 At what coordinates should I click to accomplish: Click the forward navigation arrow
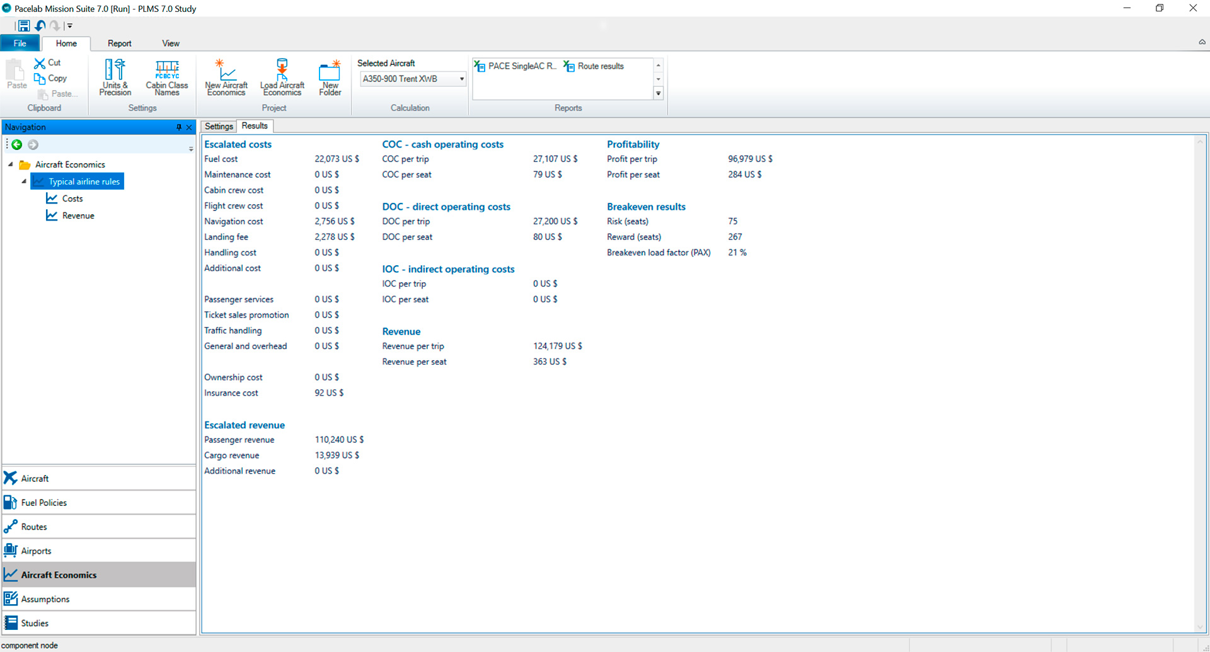tap(33, 145)
